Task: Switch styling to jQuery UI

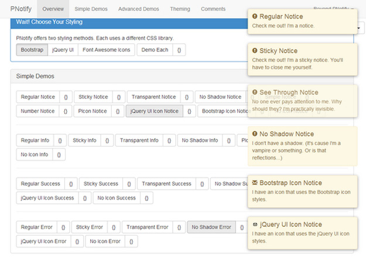Action: pyautogui.click(x=63, y=50)
